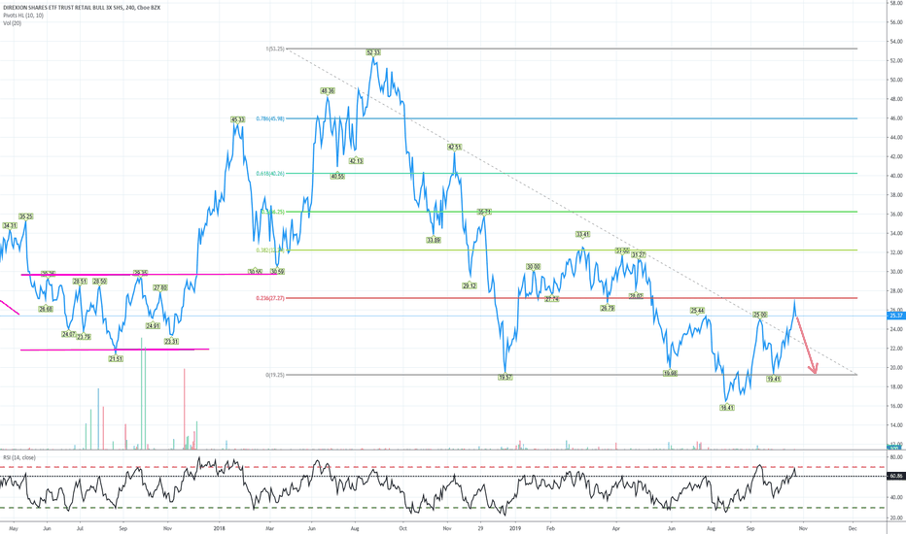Image resolution: width=906 pixels, height=534 pixels.
Task: Click the DIREXION SHARES ETF TRUST chart title
Action: point(82,8)
